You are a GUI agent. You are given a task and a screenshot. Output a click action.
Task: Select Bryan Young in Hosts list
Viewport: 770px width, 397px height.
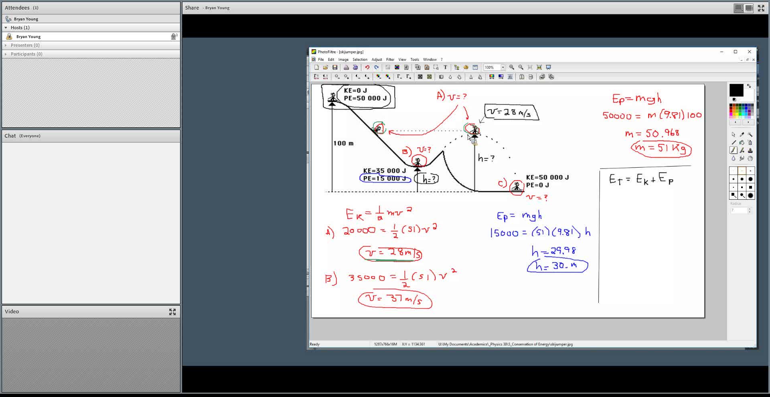[x=91, y=36]
